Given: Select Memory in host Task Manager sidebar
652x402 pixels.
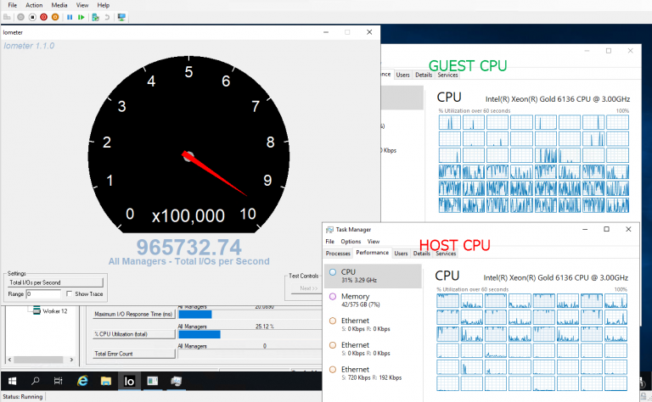Looking at the screenshot, I should click(x=373, y=300).
